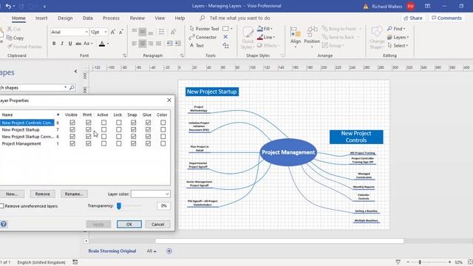
Task: Enable Active for Project Management layer
Action: 103,143
